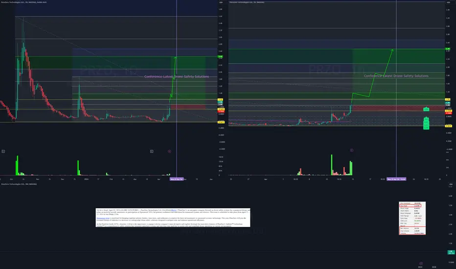456x269 pixels.
Task: Click the ParaZero Technologies 3M title of the bottom chart
Action: point(19,184)
